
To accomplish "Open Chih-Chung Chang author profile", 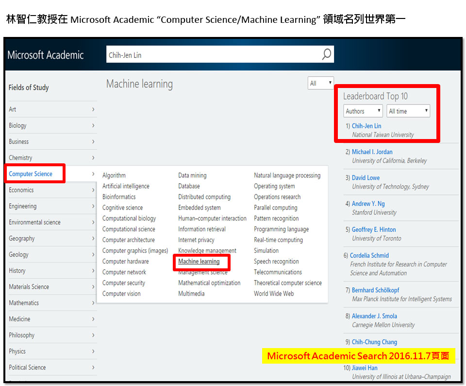I will (374, 342).
